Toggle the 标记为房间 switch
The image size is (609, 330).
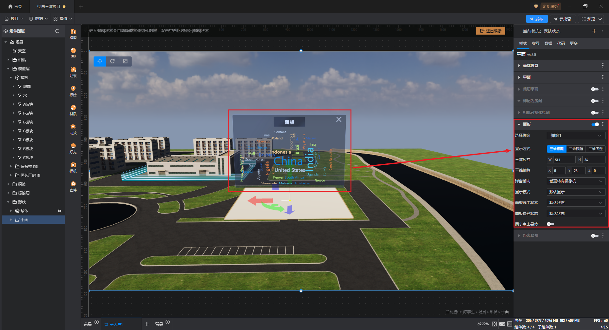(x=595, y=101)
